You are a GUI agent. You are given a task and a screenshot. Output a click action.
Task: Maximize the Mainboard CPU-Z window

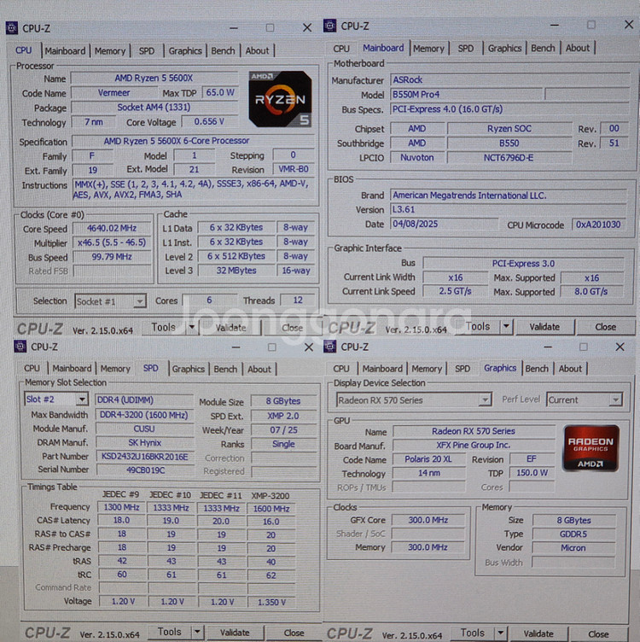pyautogui.click(x=591, y=25)
